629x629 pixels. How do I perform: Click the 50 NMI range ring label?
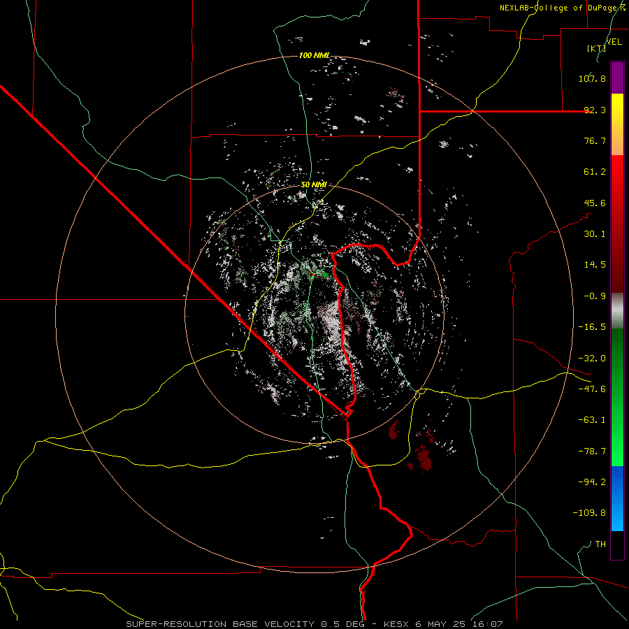tap(314, 185)
